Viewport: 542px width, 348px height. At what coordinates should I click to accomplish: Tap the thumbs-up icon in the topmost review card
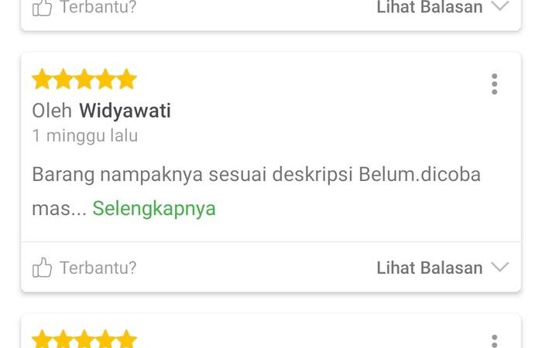(x=42, y=8)
